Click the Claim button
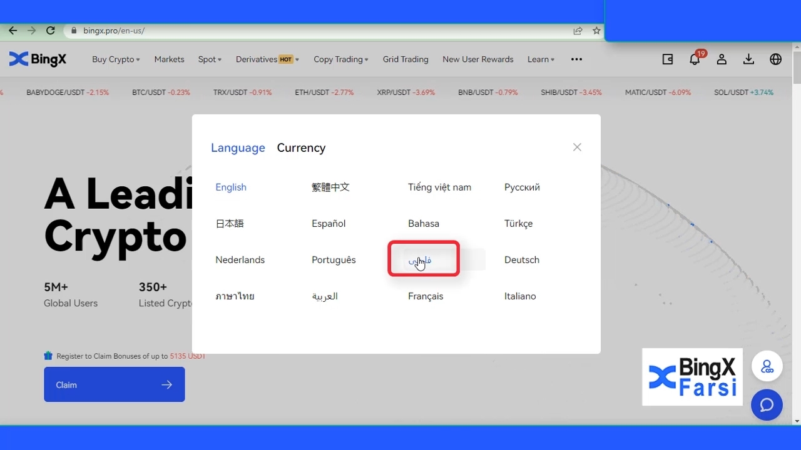This screenshot has width=801, height=450. 115,384
